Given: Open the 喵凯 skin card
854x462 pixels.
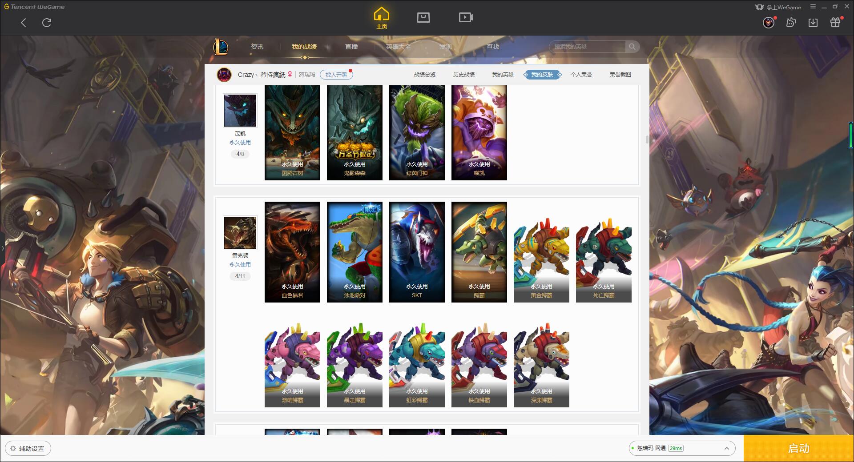Looking at the screenshot, I should pos(479,133).
